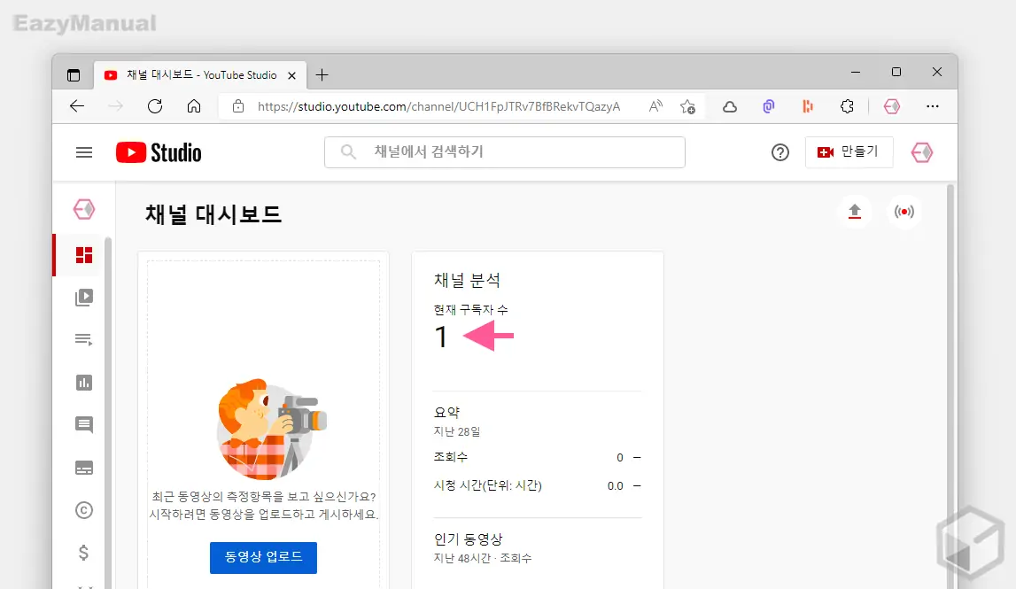The image size is (1016, 589).
Task: Click the sidebar vertical scrollbar
Action: click(108, 413)
